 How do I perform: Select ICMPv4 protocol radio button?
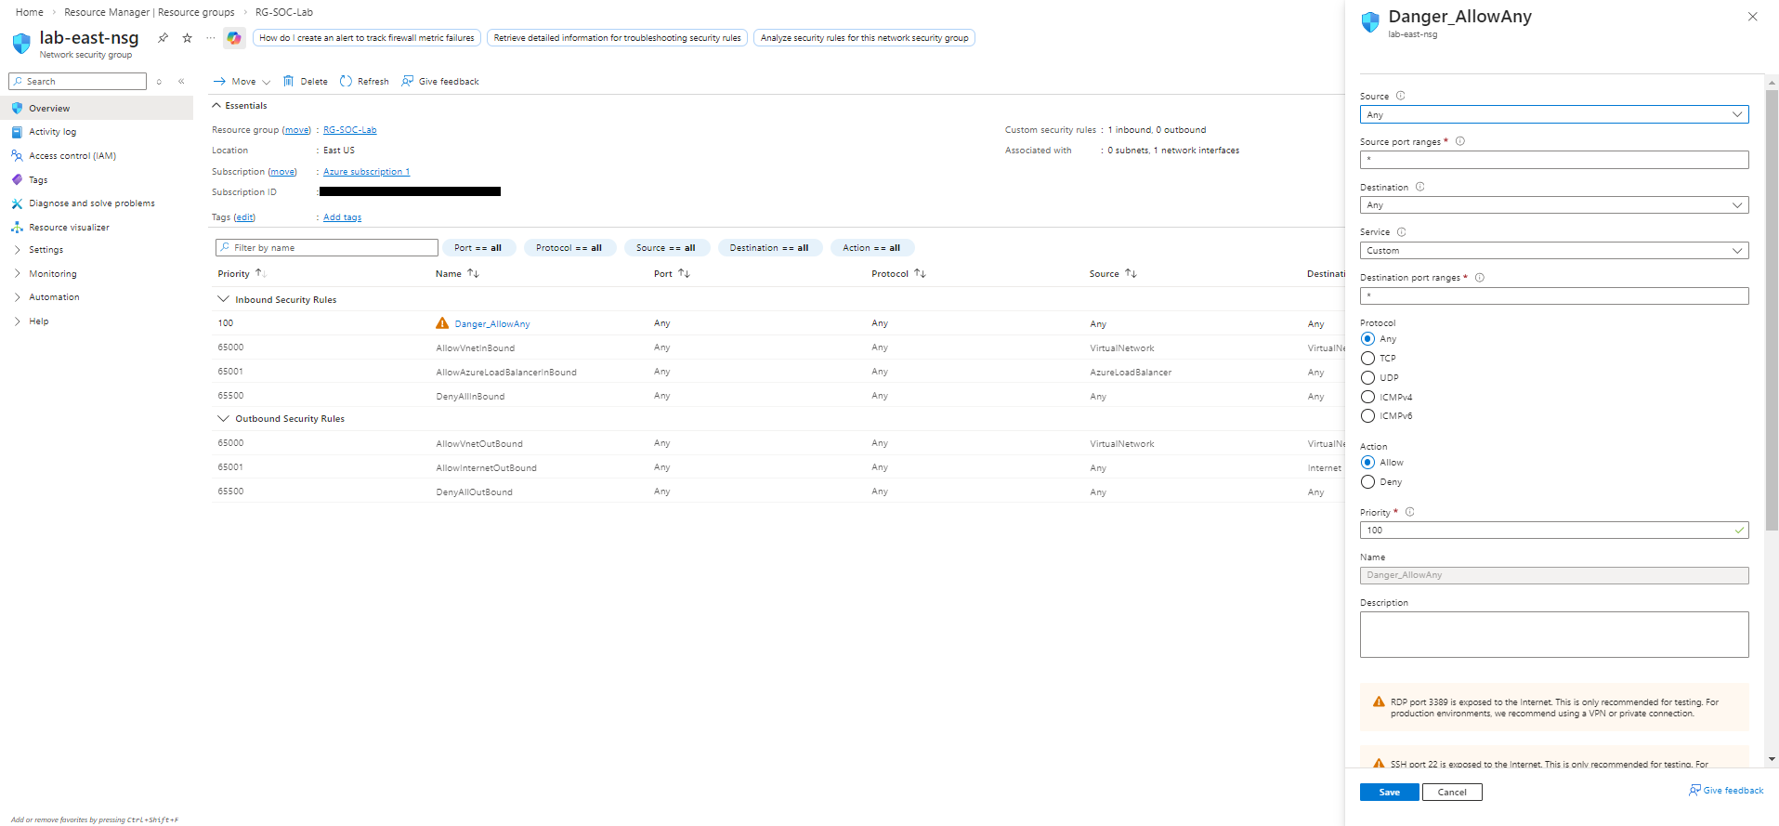click(x=1367, y=397)
